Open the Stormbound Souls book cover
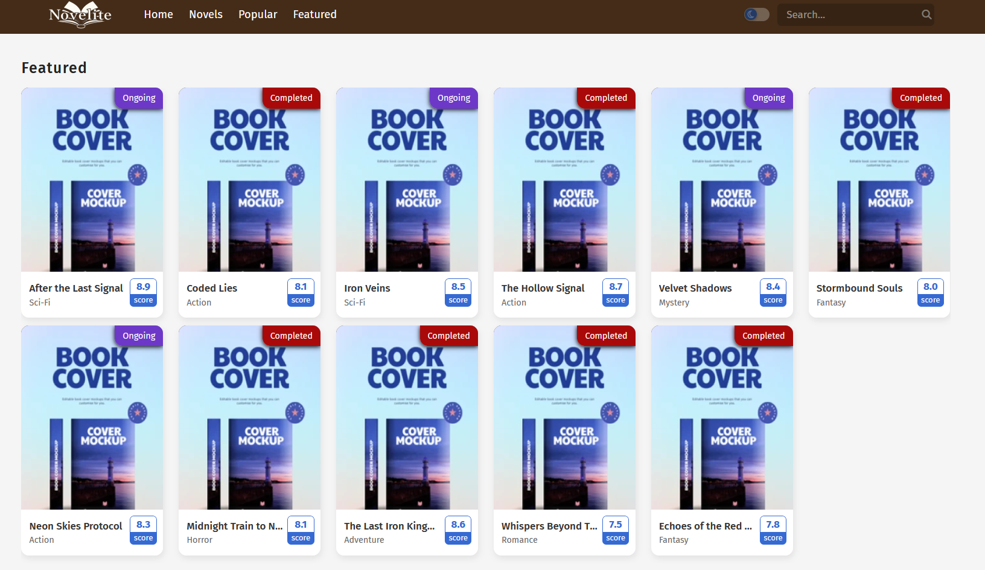The width and height of the screenshot is (985, 570). (x=879, y=181)
